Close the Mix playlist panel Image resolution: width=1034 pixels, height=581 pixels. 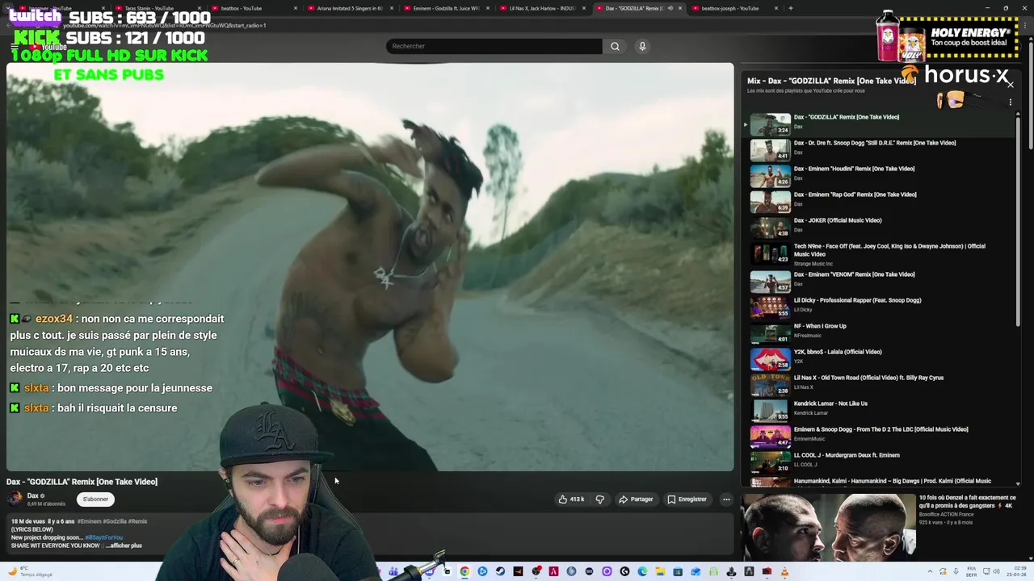(1010, 84)
